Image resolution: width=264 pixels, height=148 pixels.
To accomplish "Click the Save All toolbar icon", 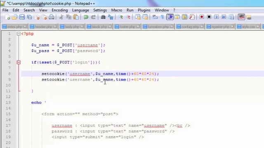I will pyautogui.click(x=29, y=17).
